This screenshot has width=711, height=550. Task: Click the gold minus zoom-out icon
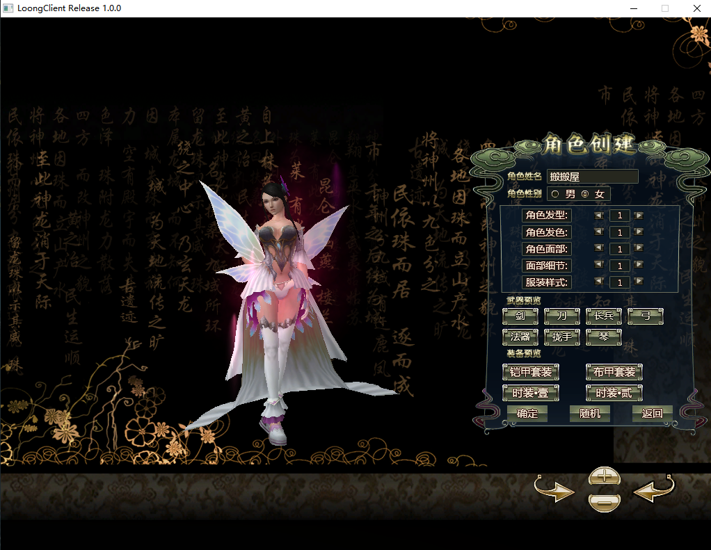pos(605,501)
